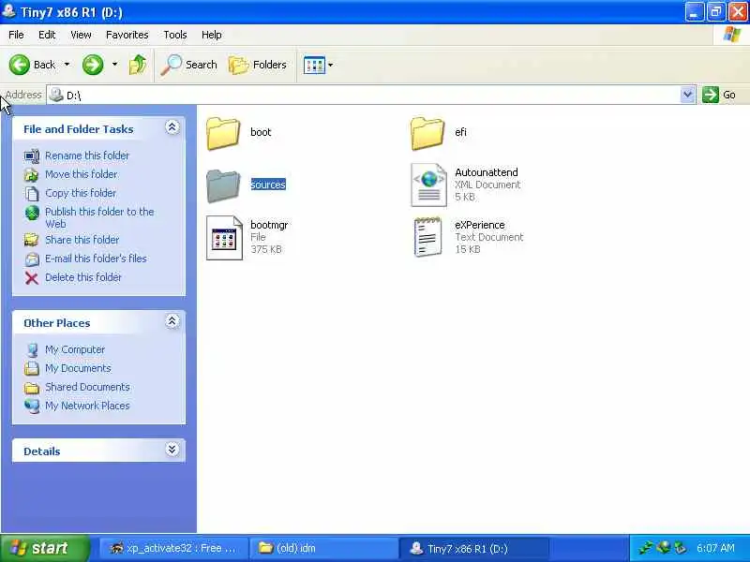Click Rename this folder link
Viewport: 750px width, 562px height.
click(x=87, y=155)
